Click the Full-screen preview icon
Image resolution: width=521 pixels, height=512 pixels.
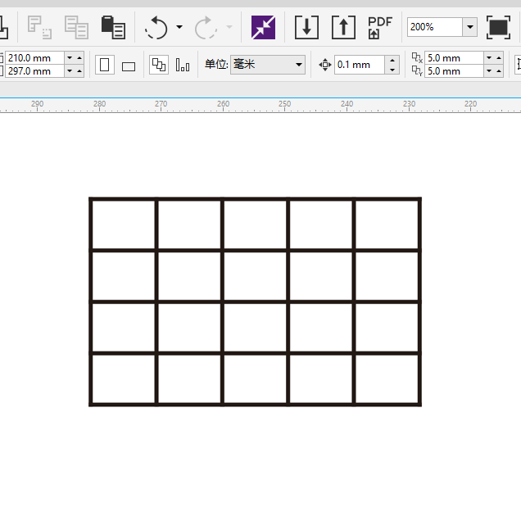498,27
